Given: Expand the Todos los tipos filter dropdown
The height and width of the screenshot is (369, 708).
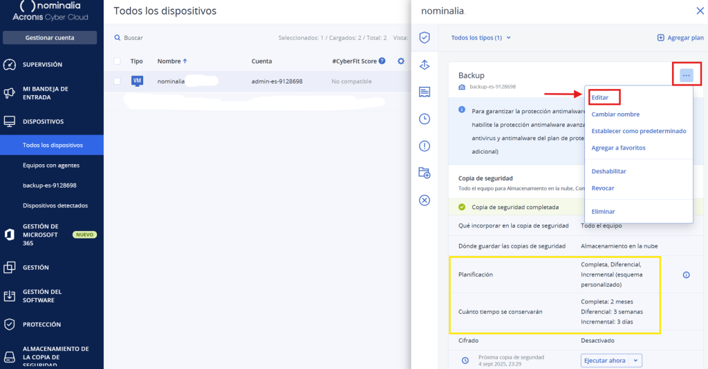Looking at the screenshot, I should click(x=480, y=38).
